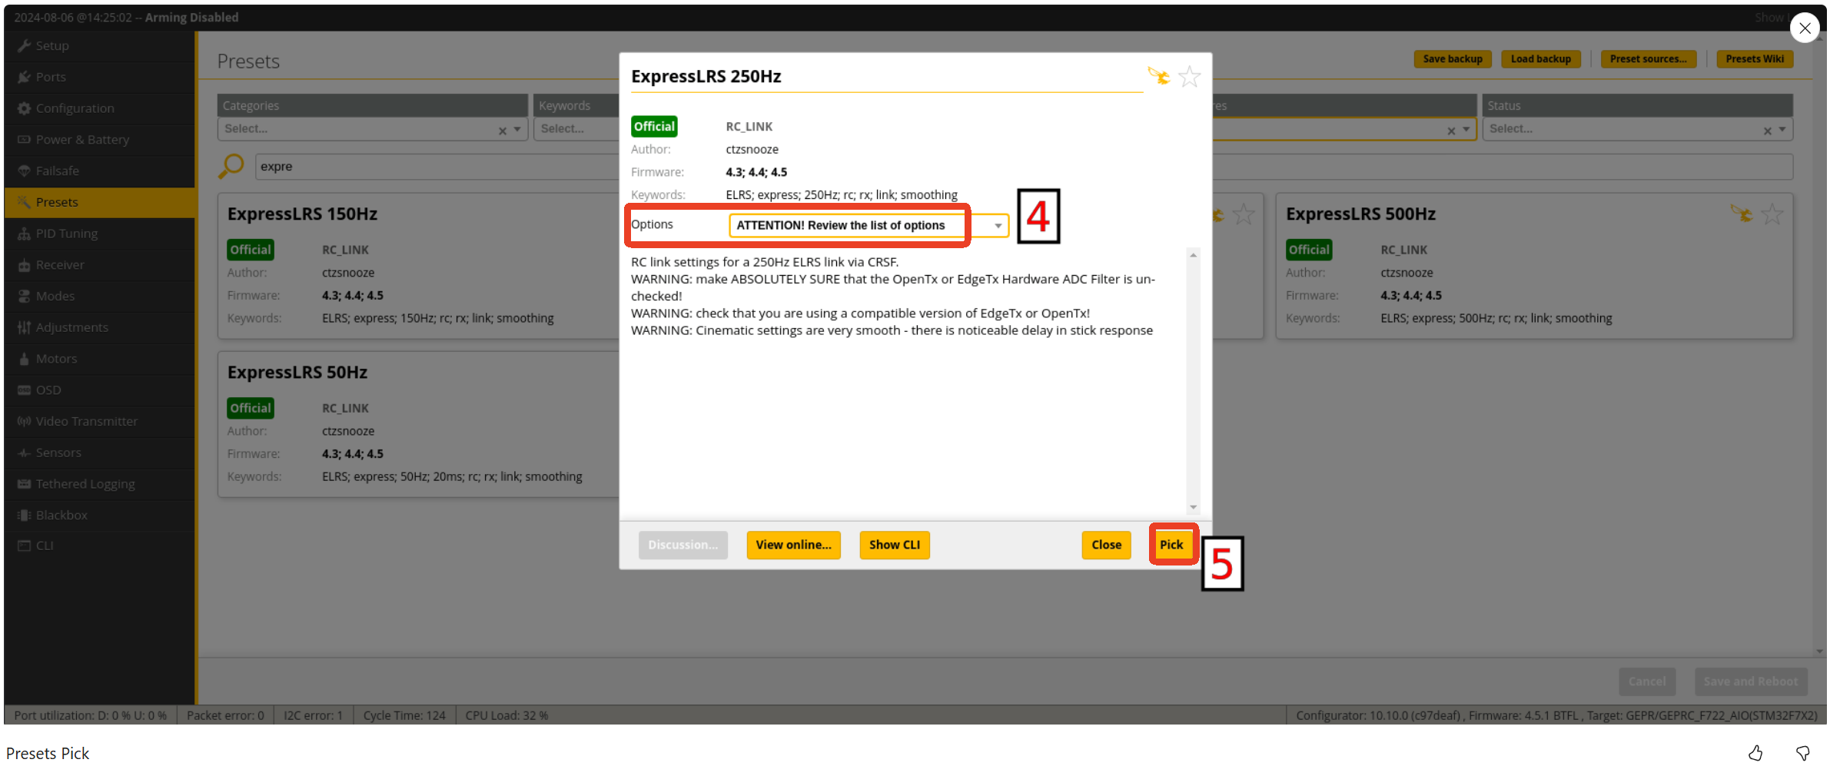Open the ExpressLRS 50Hz preset card
The width and height of the screenshot is (1830, 776).
[419, 425]
